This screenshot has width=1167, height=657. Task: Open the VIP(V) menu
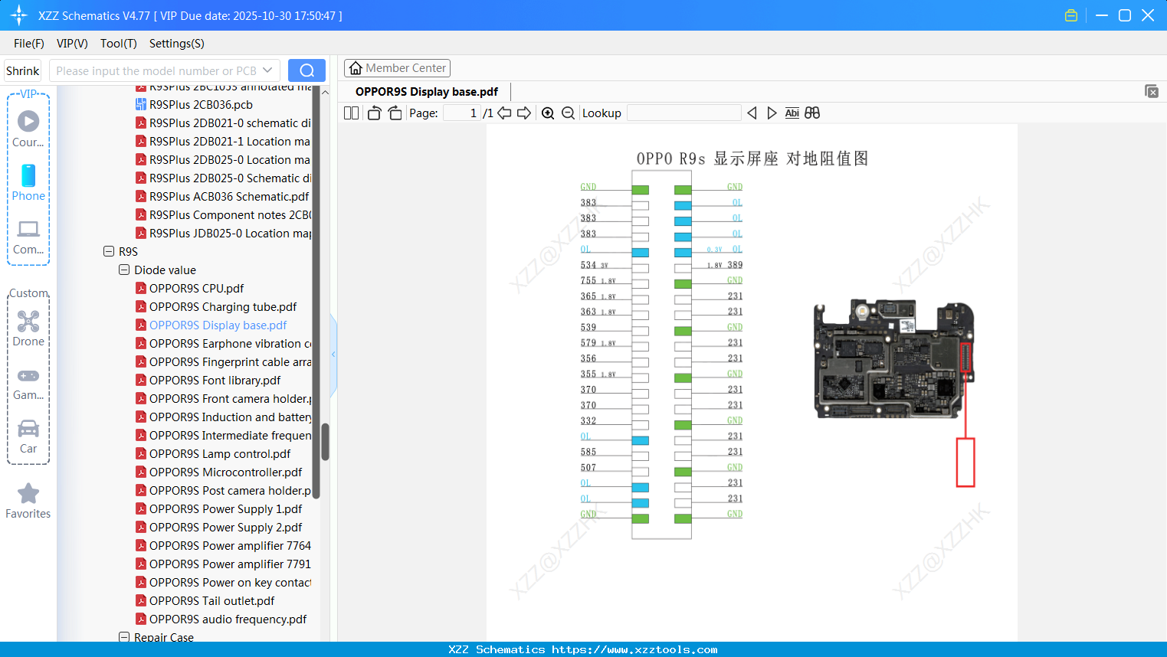point(72,44)
